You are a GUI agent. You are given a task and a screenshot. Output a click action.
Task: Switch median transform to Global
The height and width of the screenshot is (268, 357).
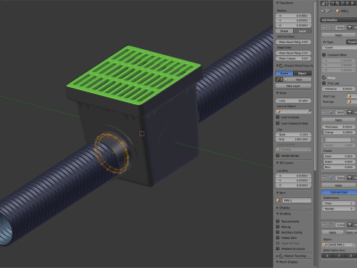(x=284, y=31)
